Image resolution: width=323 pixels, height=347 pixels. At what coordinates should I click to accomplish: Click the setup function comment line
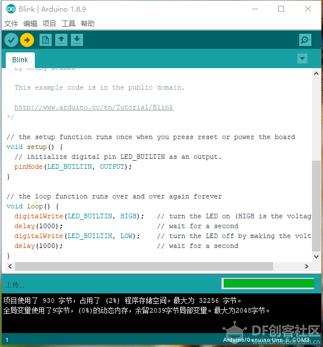151,137
